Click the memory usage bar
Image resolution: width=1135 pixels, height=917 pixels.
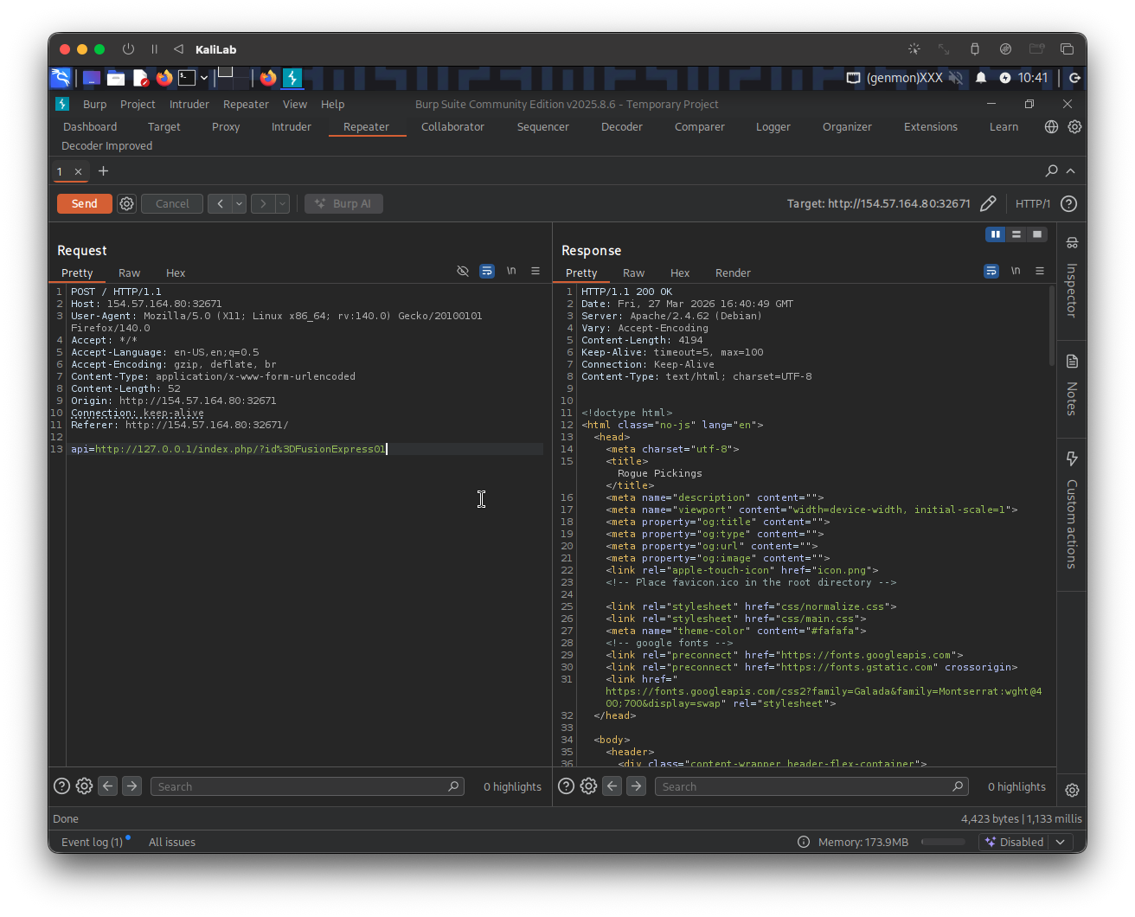click(943, 843)
